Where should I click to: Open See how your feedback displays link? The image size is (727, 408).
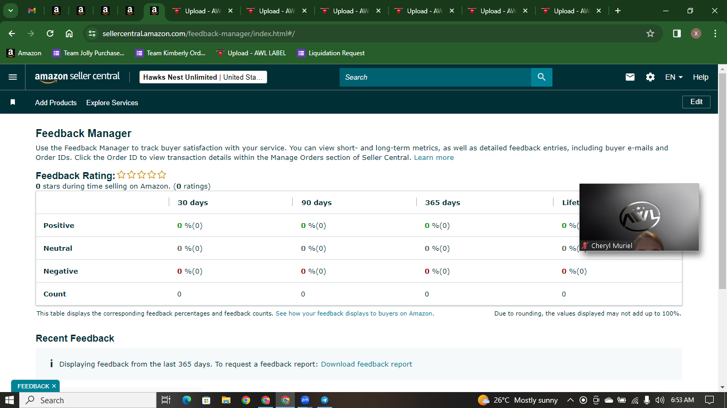pos(354,313)
